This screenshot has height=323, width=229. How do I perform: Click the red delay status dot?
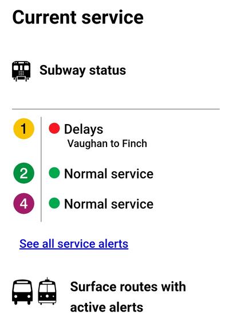coord(54,128)
